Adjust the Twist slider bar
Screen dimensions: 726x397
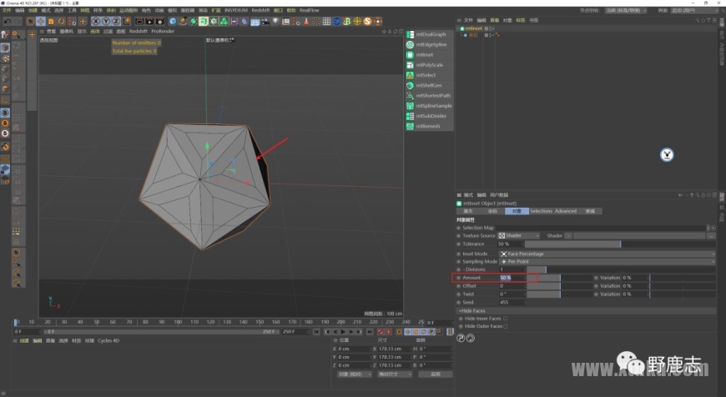(x=559, y=294)
